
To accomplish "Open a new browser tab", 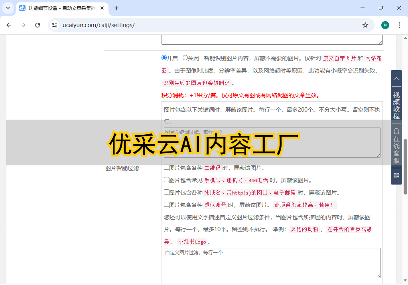I will click(x=116, y=8).
